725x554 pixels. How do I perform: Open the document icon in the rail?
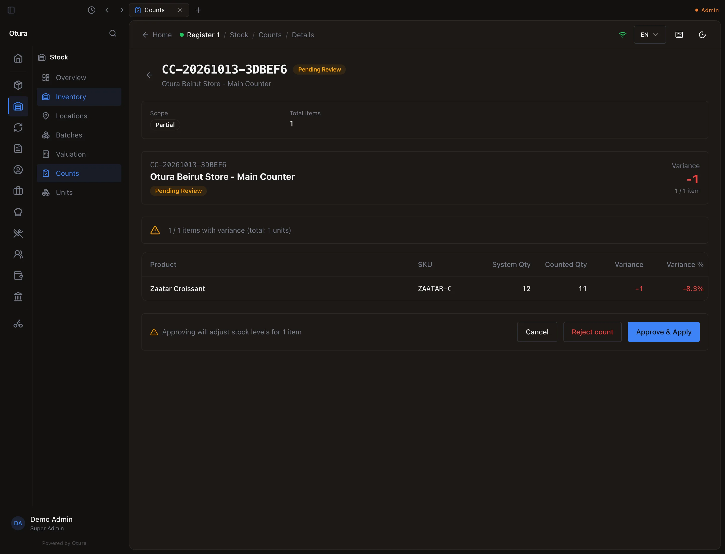pyautogui.click(x=18, y=149)
